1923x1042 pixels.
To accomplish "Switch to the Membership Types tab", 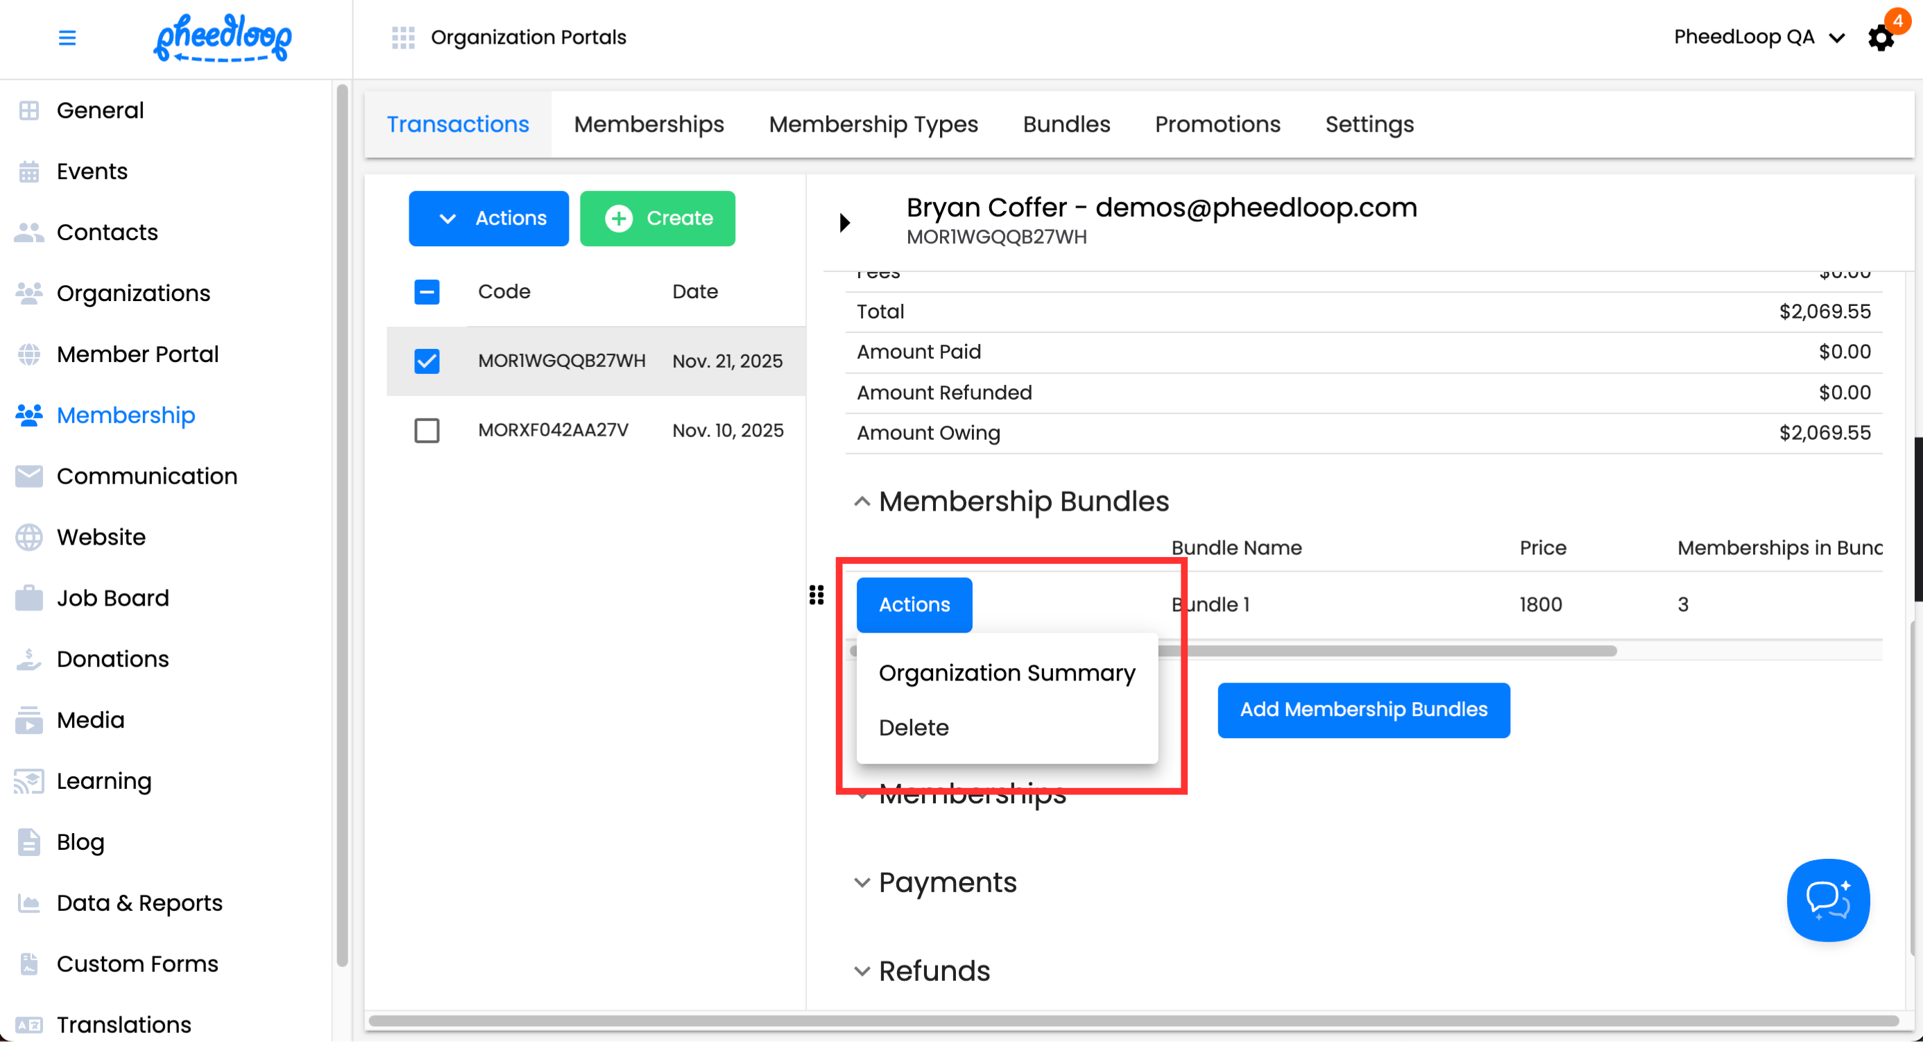I will (873, 124).
